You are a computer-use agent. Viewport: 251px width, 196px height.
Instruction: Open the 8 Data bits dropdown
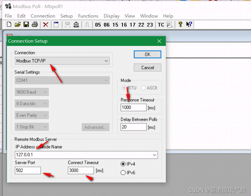click(32, 104)
